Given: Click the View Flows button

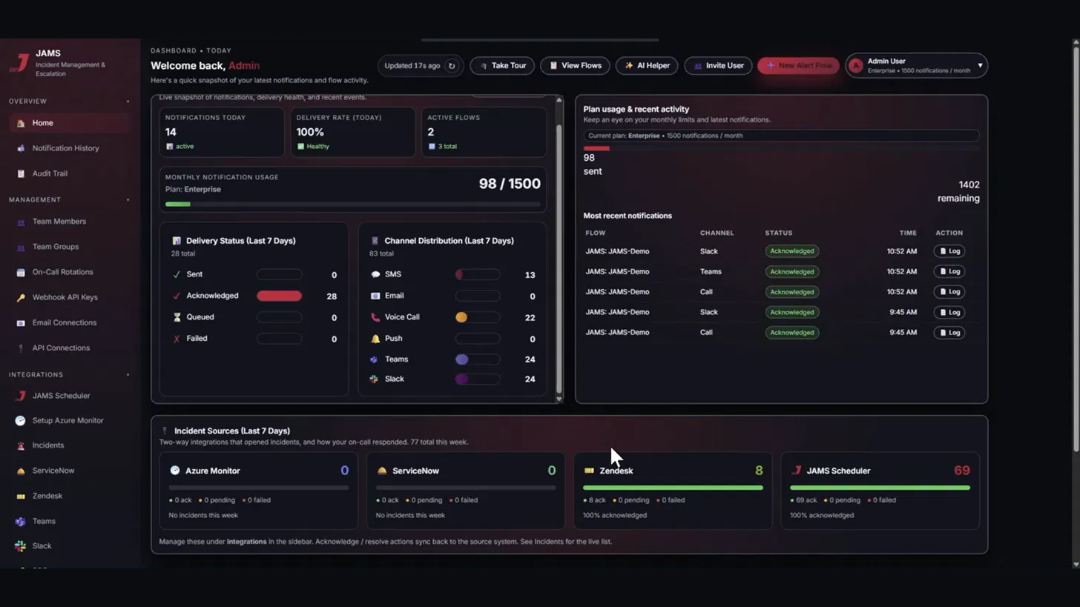Looking at the screenshot, I should click(x=575, y=66).
